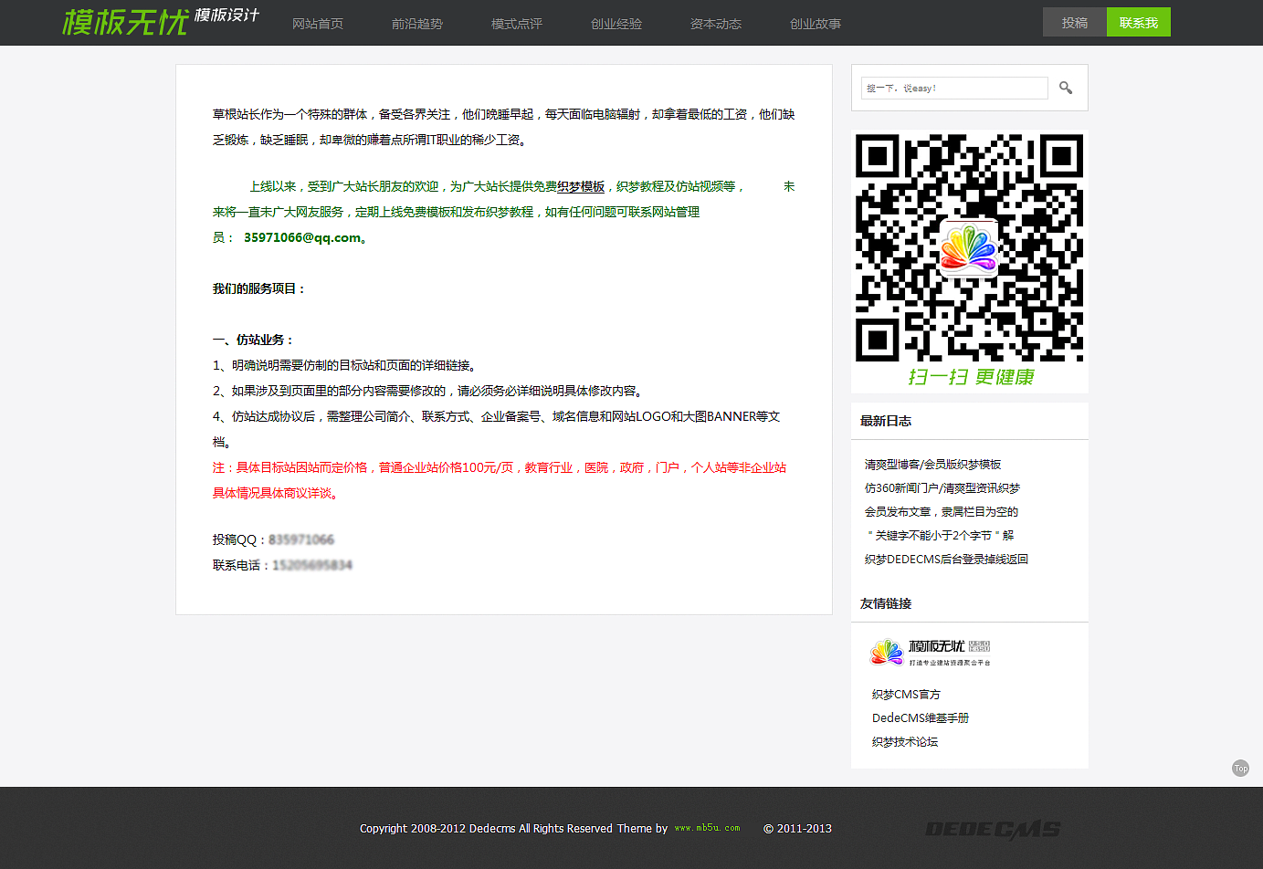The image size is (1263, 869).
Task: Go to the 模式点评 nav section
Action: tap(517, 24)
